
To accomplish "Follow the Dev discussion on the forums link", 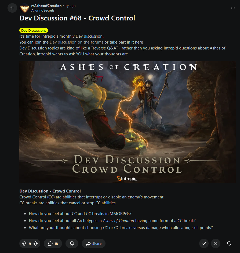I will coord(77,42).
